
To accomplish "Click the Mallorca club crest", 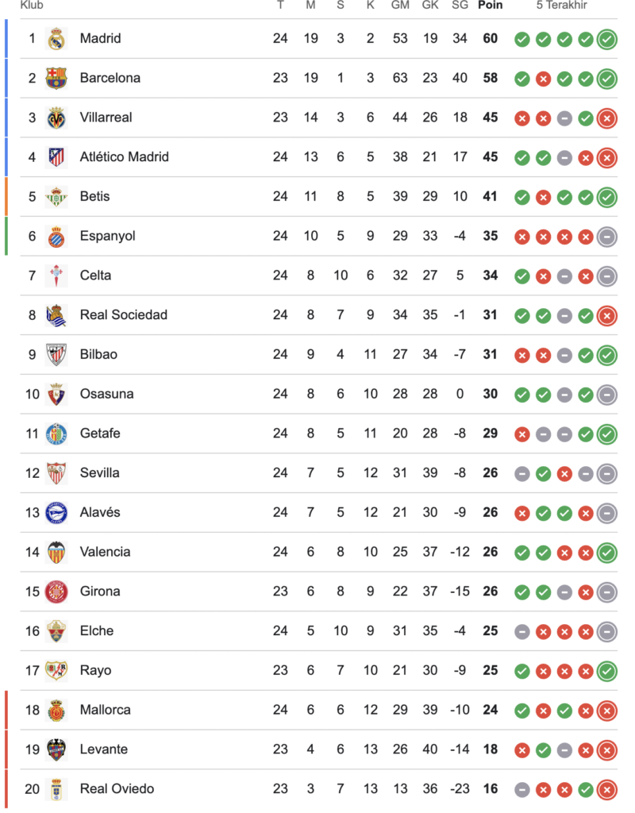I will pyautogui.click(x=56, y=710).
